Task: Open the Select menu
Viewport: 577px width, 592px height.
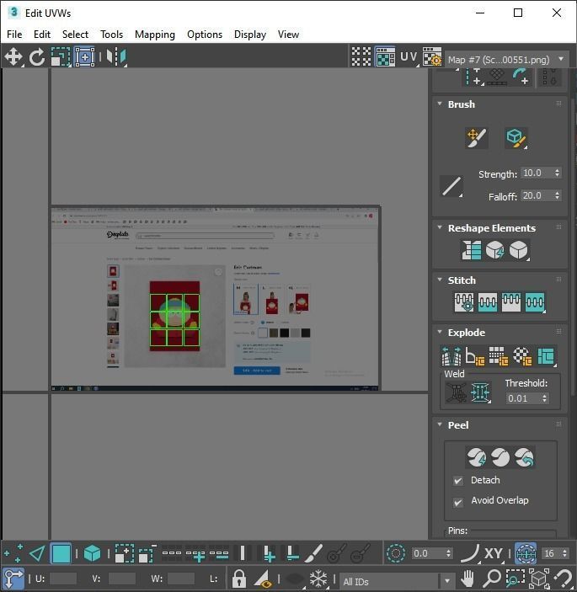Action: [75, 35]
